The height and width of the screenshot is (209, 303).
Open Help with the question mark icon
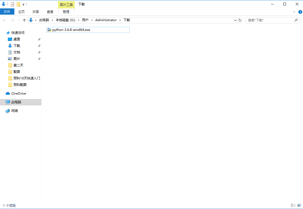coord(300,12)
